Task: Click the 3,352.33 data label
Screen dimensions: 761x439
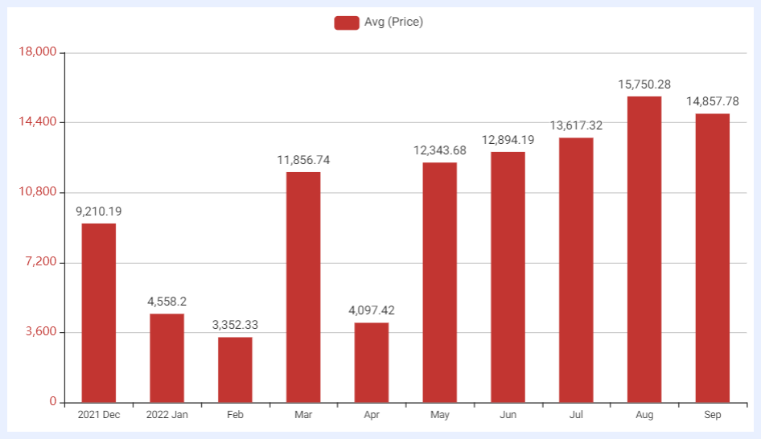Action: (235, 325)
